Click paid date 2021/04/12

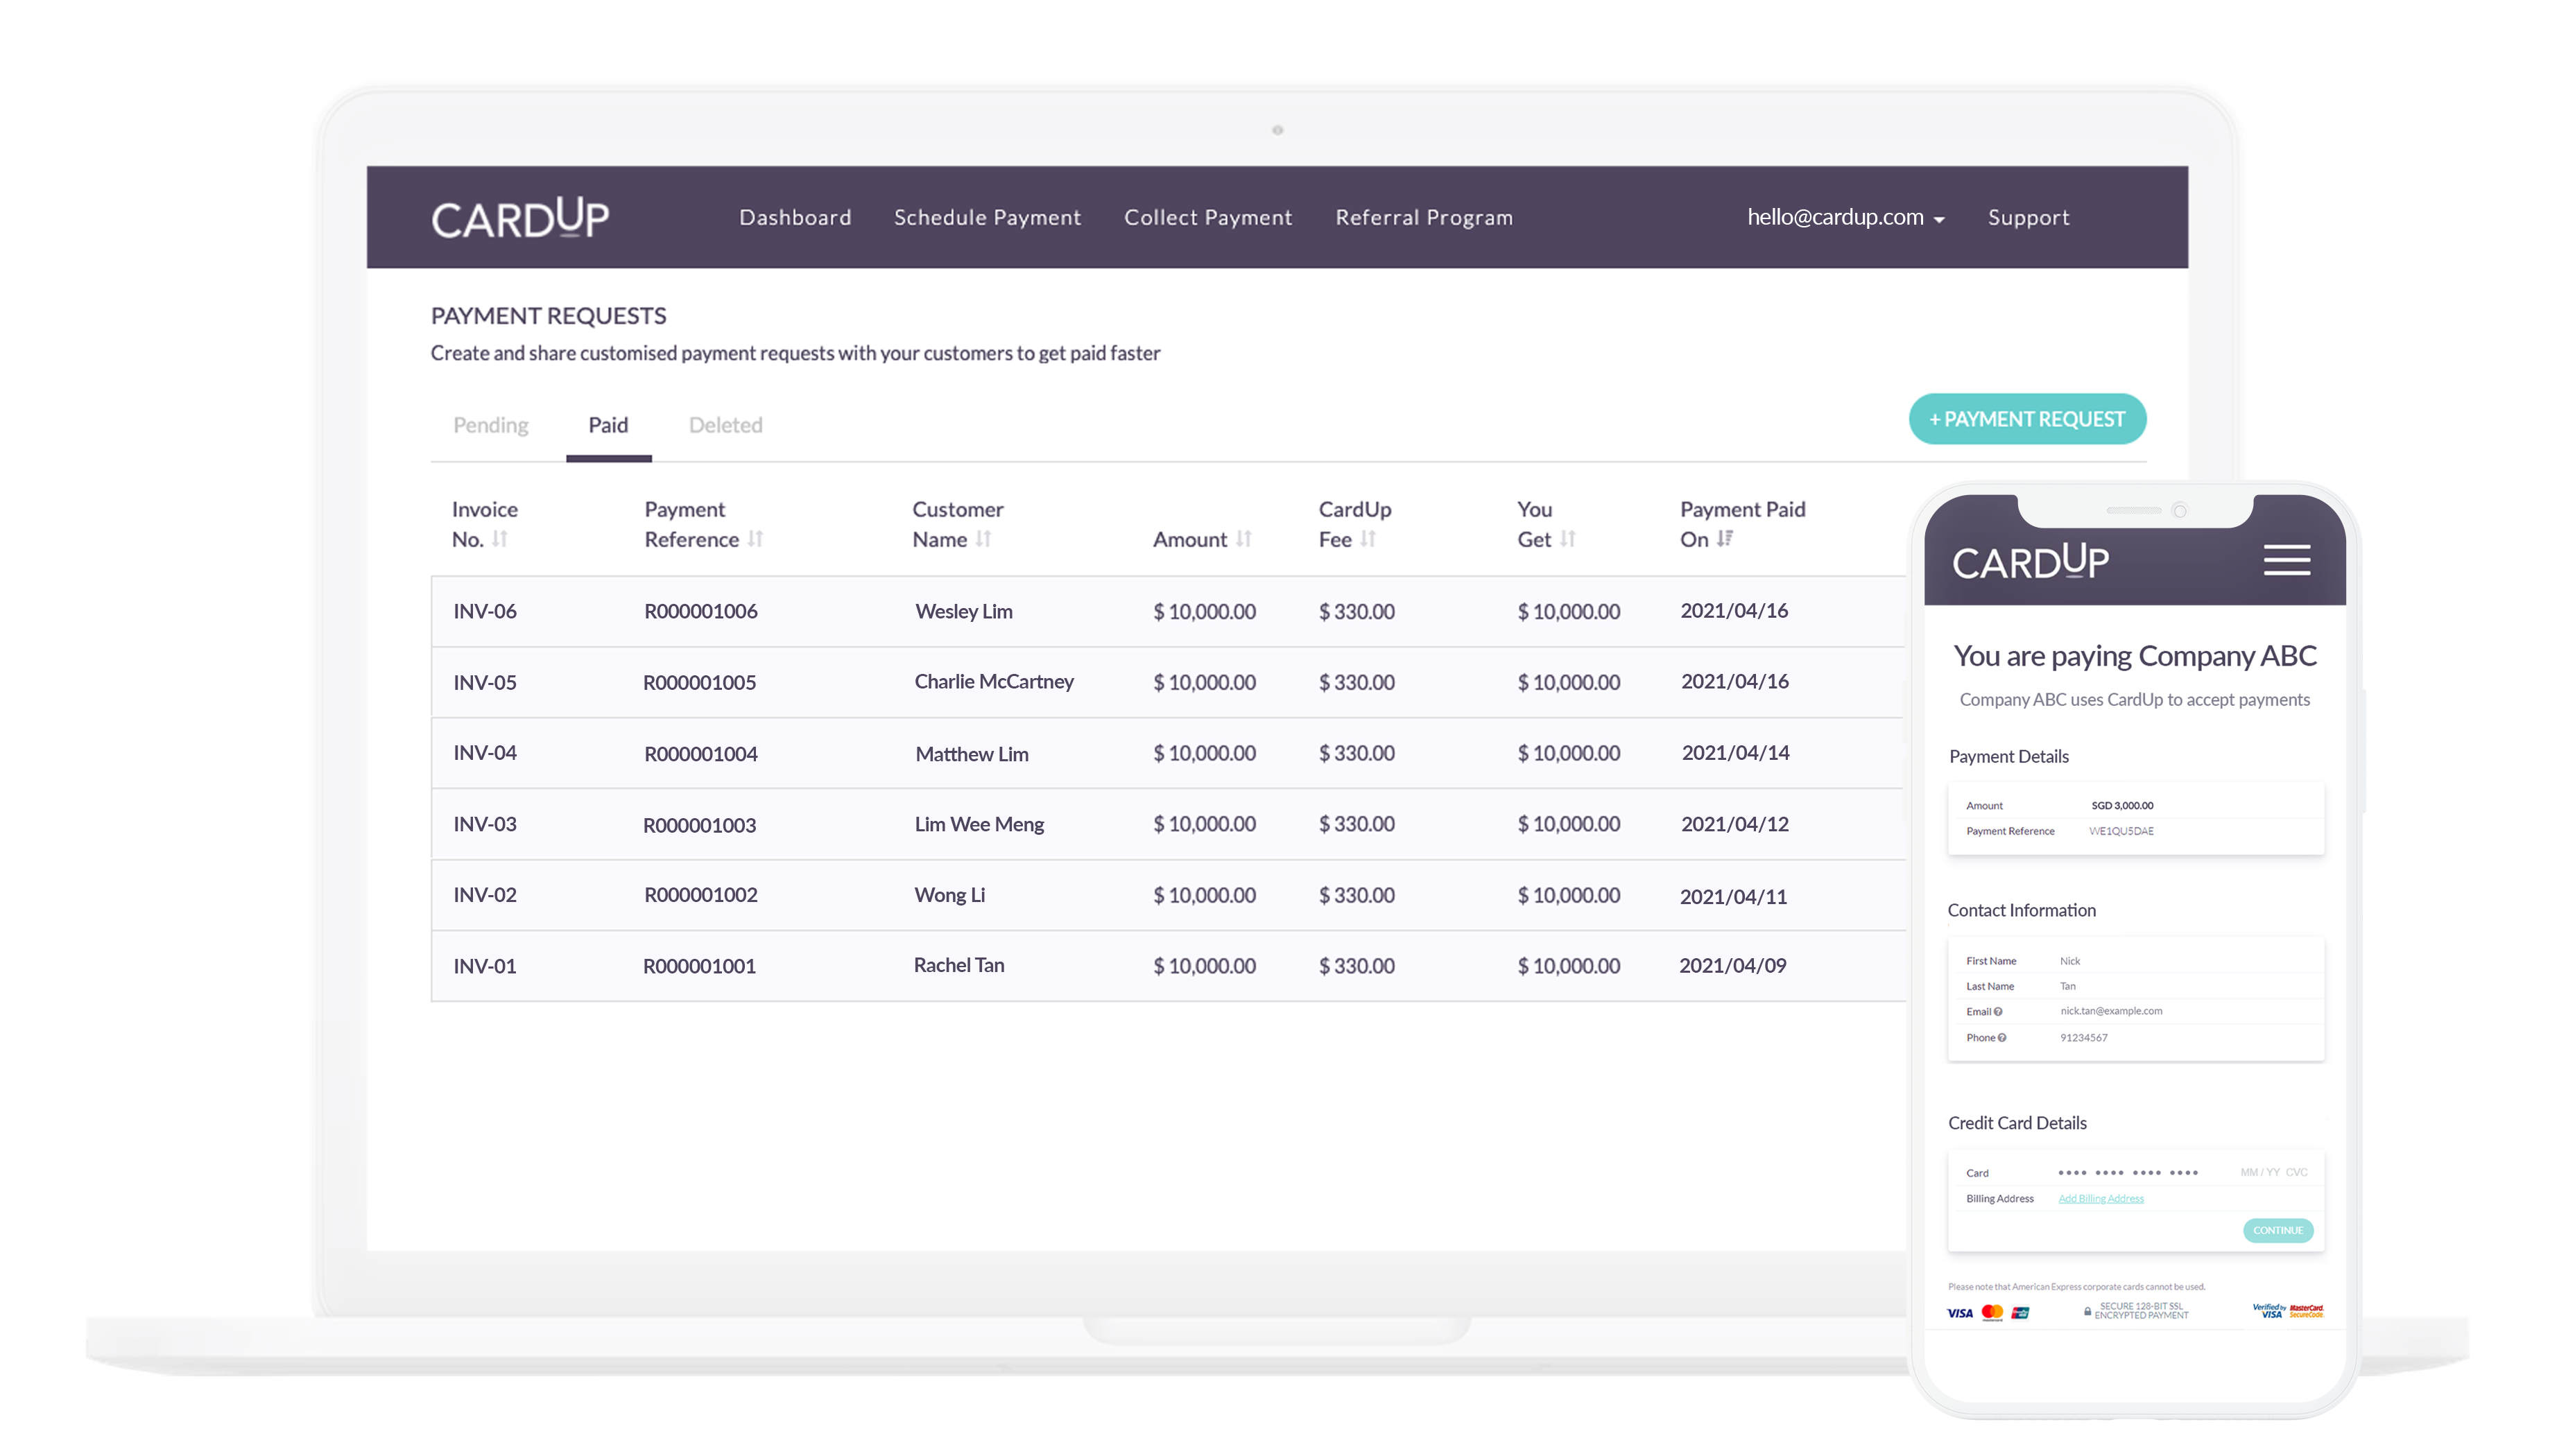[x=1734, y=824]
